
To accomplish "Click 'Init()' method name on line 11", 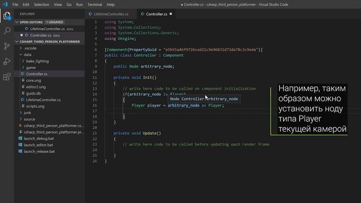I will tap(149, 77).
